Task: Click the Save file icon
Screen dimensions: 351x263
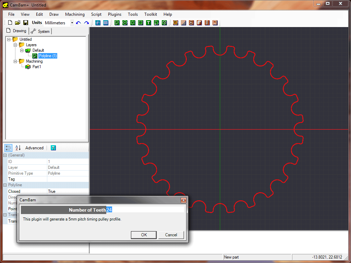Action: click(26, 23)
